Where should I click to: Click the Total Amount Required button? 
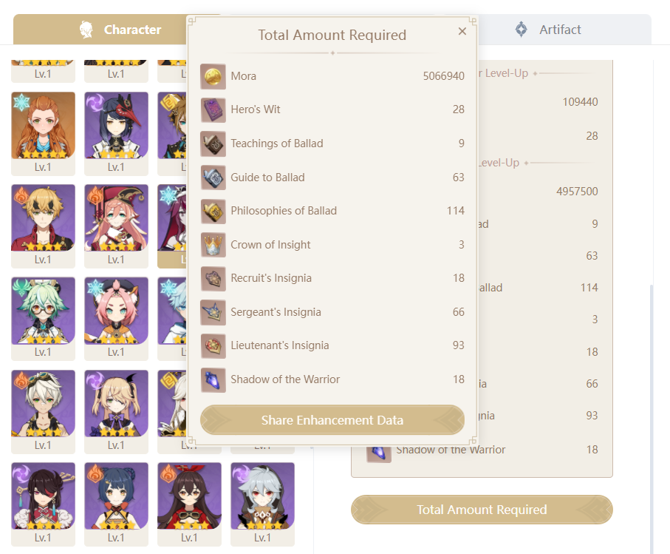482,510
